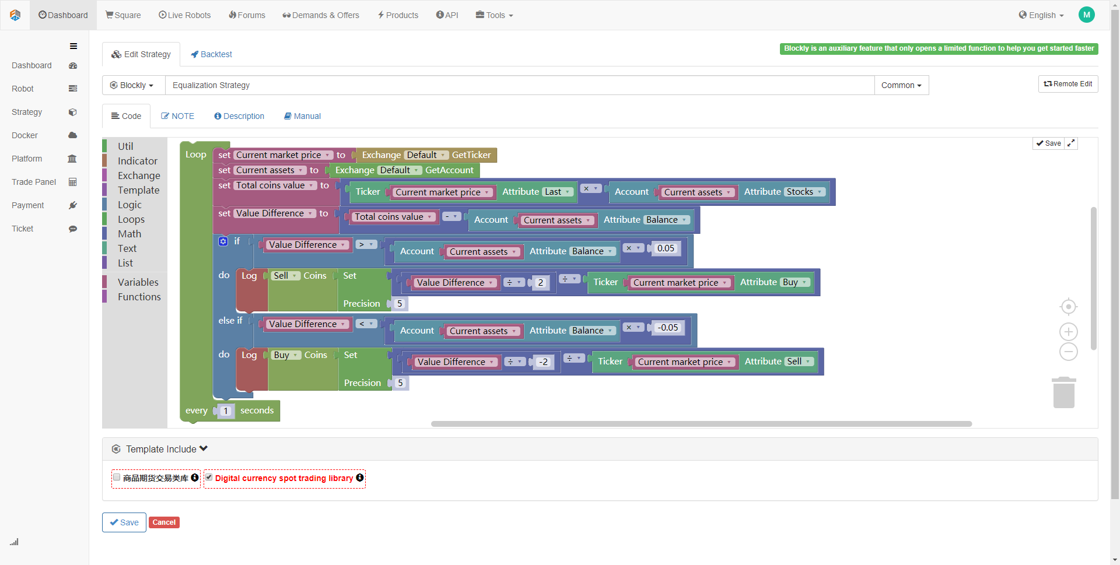This screenshot has height=565, width=1120.
Task: Open Square in top navigation
Action: (123, 15)
